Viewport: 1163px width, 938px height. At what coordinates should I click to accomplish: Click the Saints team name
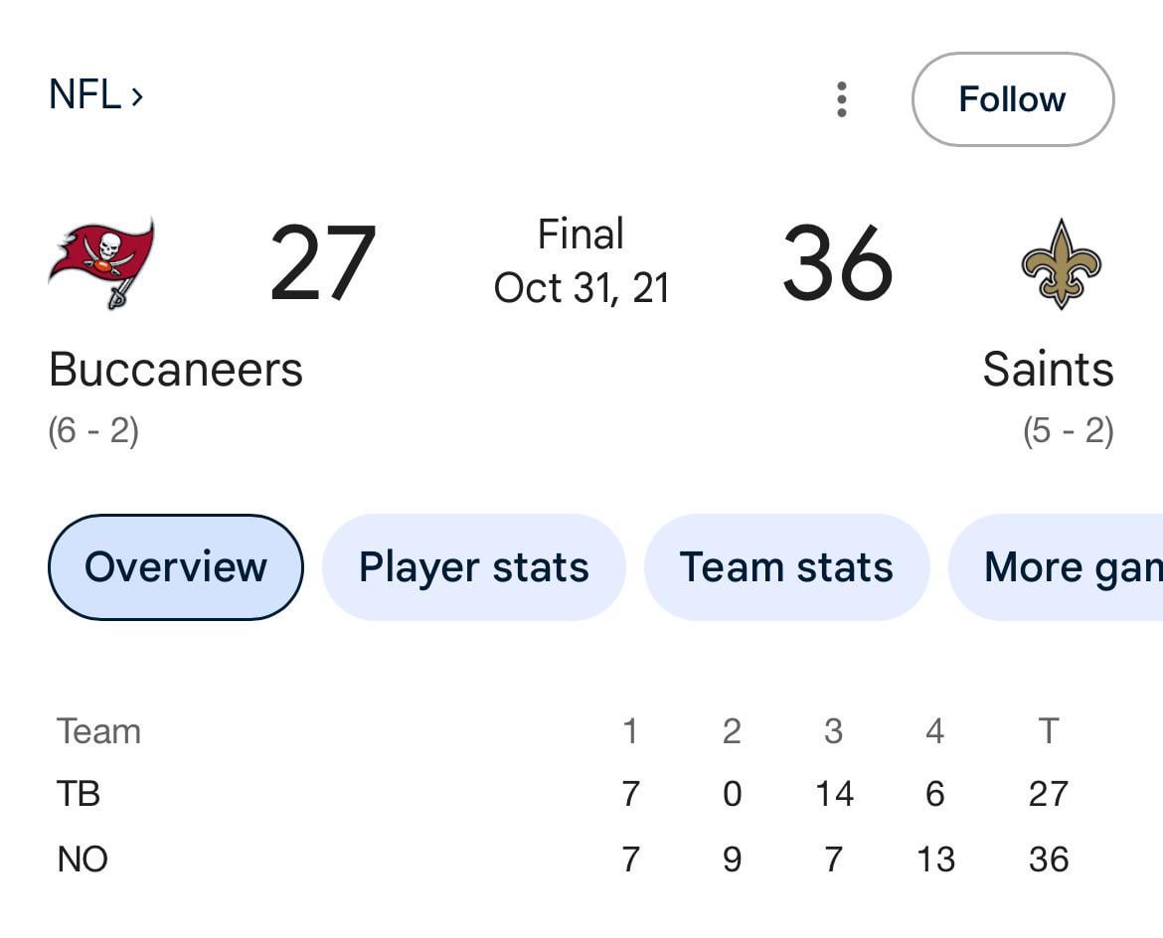coord(1048,370)
